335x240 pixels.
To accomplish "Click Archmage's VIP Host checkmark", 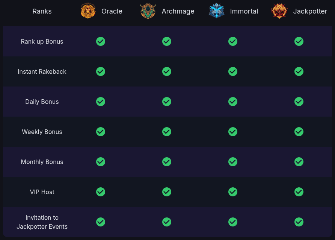I will point(167,192).
